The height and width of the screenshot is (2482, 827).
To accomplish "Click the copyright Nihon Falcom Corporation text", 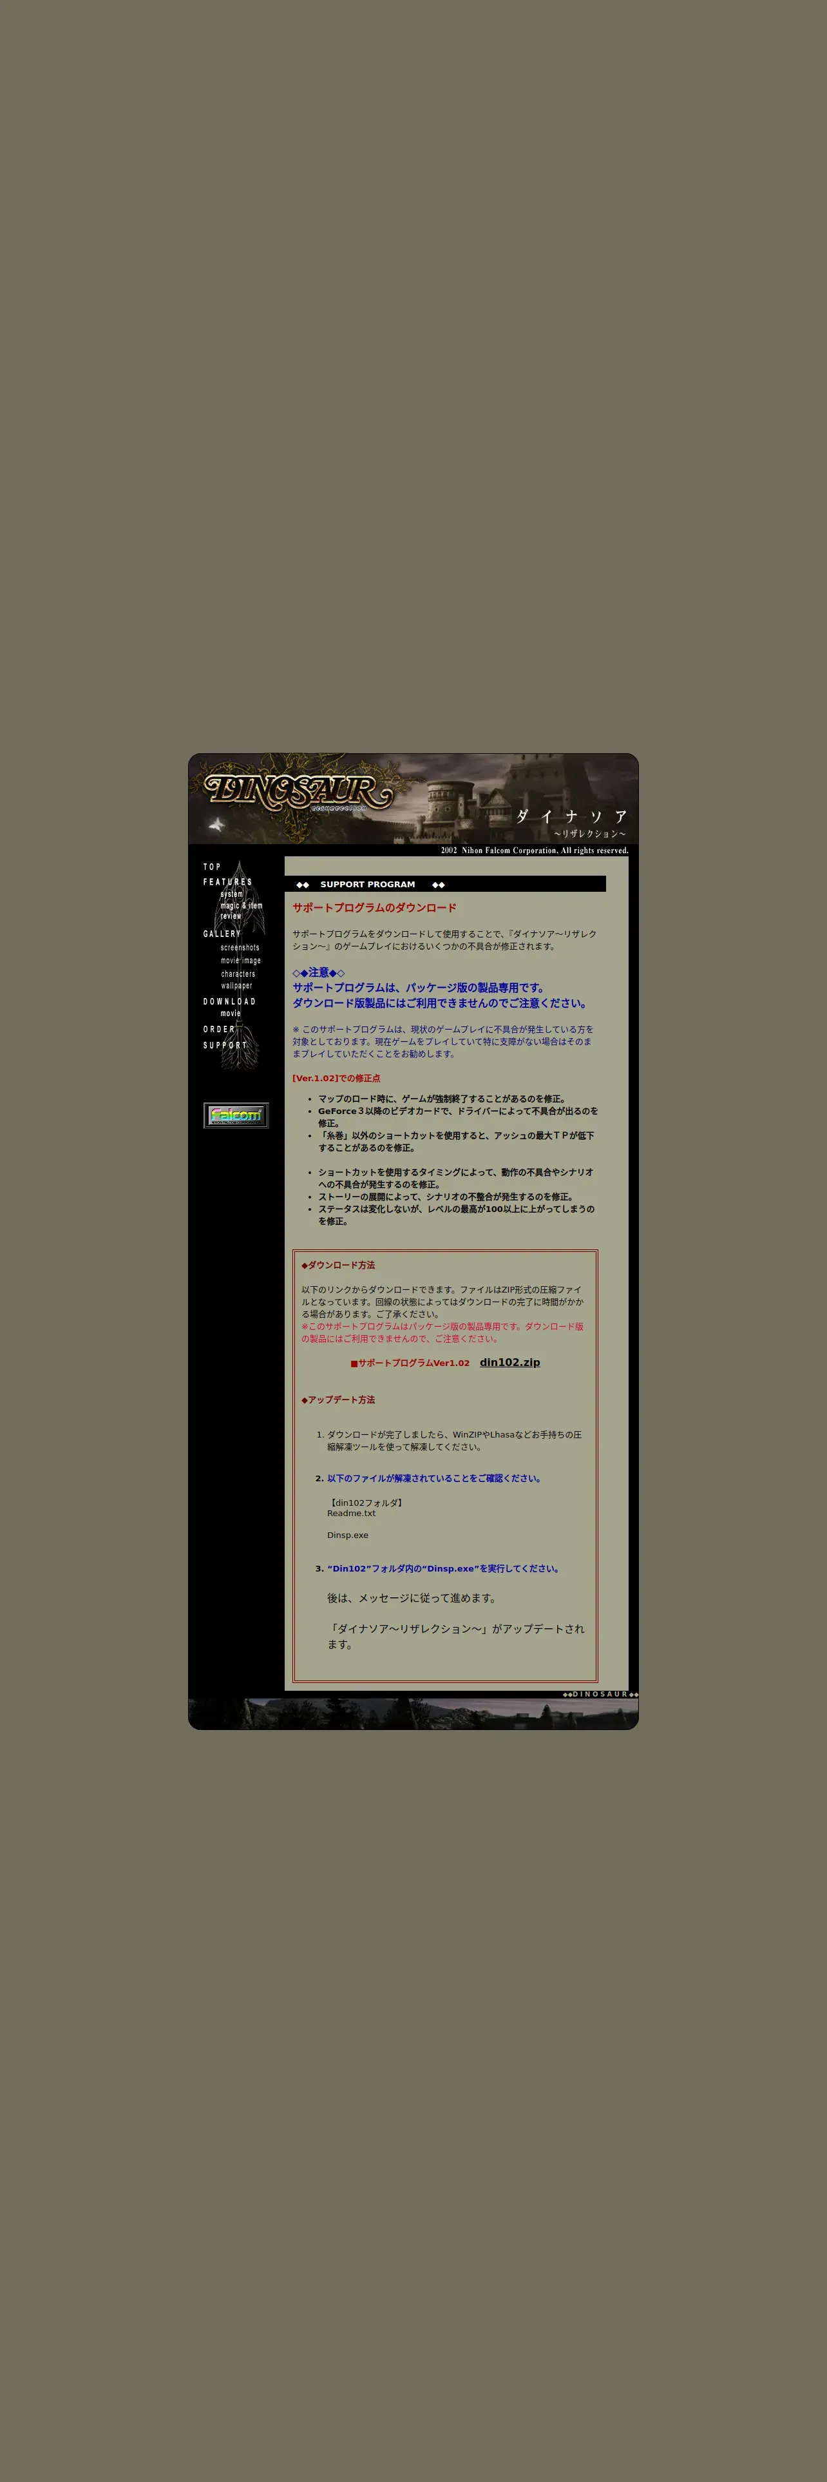I will [535, 851].
